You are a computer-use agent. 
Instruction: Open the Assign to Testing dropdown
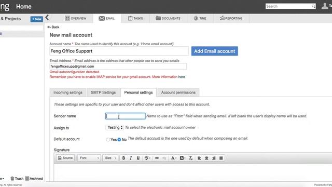115,127
